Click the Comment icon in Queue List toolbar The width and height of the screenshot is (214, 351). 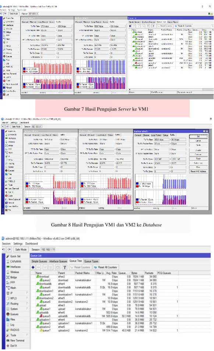pyautogui.click(x=57, y=267)
